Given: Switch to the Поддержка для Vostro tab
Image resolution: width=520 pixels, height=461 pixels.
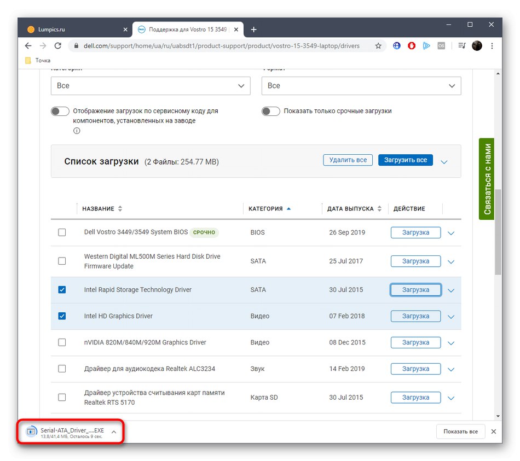Looking at the screenshot, I should [x=188, y=30].
